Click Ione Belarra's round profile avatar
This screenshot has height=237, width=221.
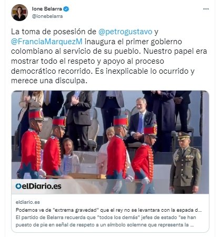pyautogui.click(x=19, y=13)
